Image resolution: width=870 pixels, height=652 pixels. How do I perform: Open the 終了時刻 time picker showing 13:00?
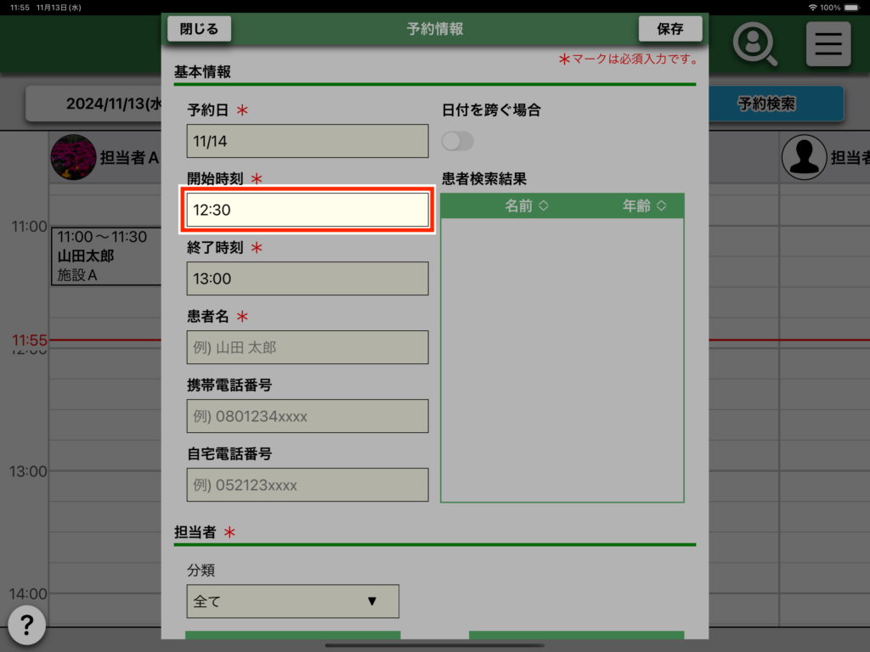308,278
